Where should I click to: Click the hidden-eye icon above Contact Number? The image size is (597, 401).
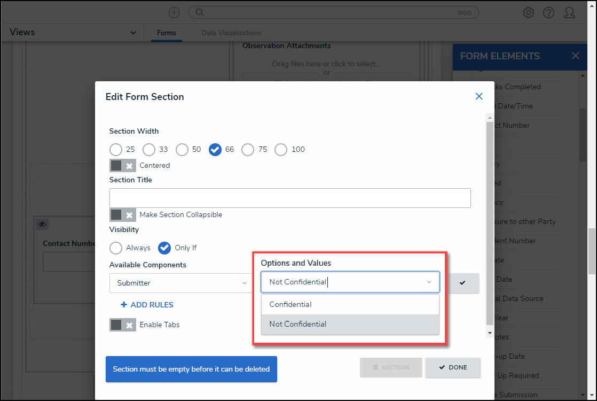pyautogui.click(x=42, y=224)
